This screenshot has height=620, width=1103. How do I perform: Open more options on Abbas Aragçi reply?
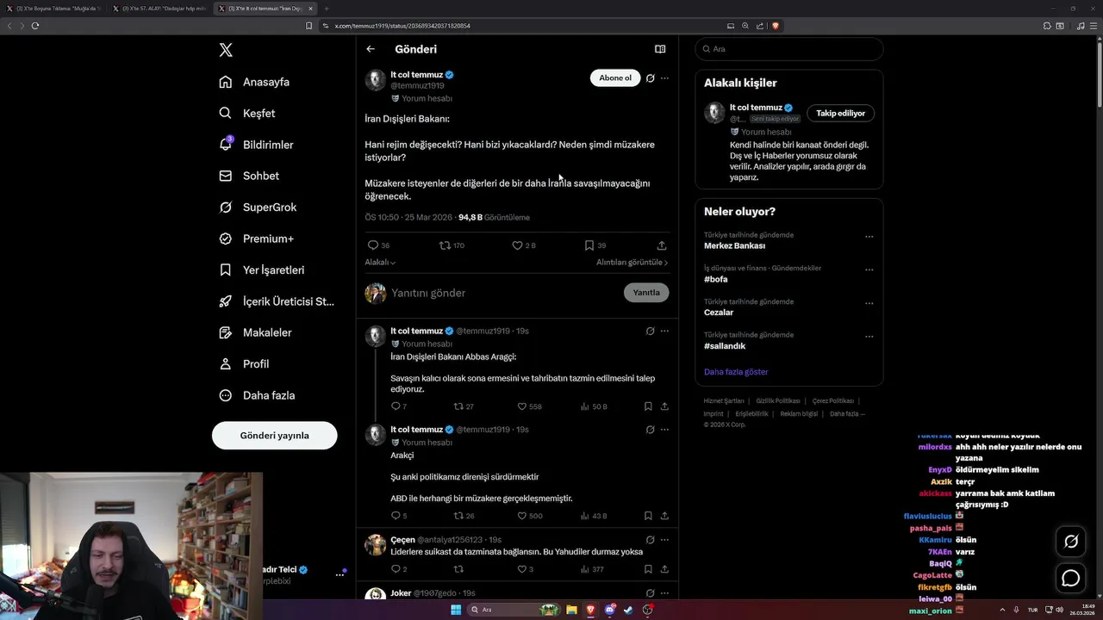pyautogui.click(x=664, y=331)
